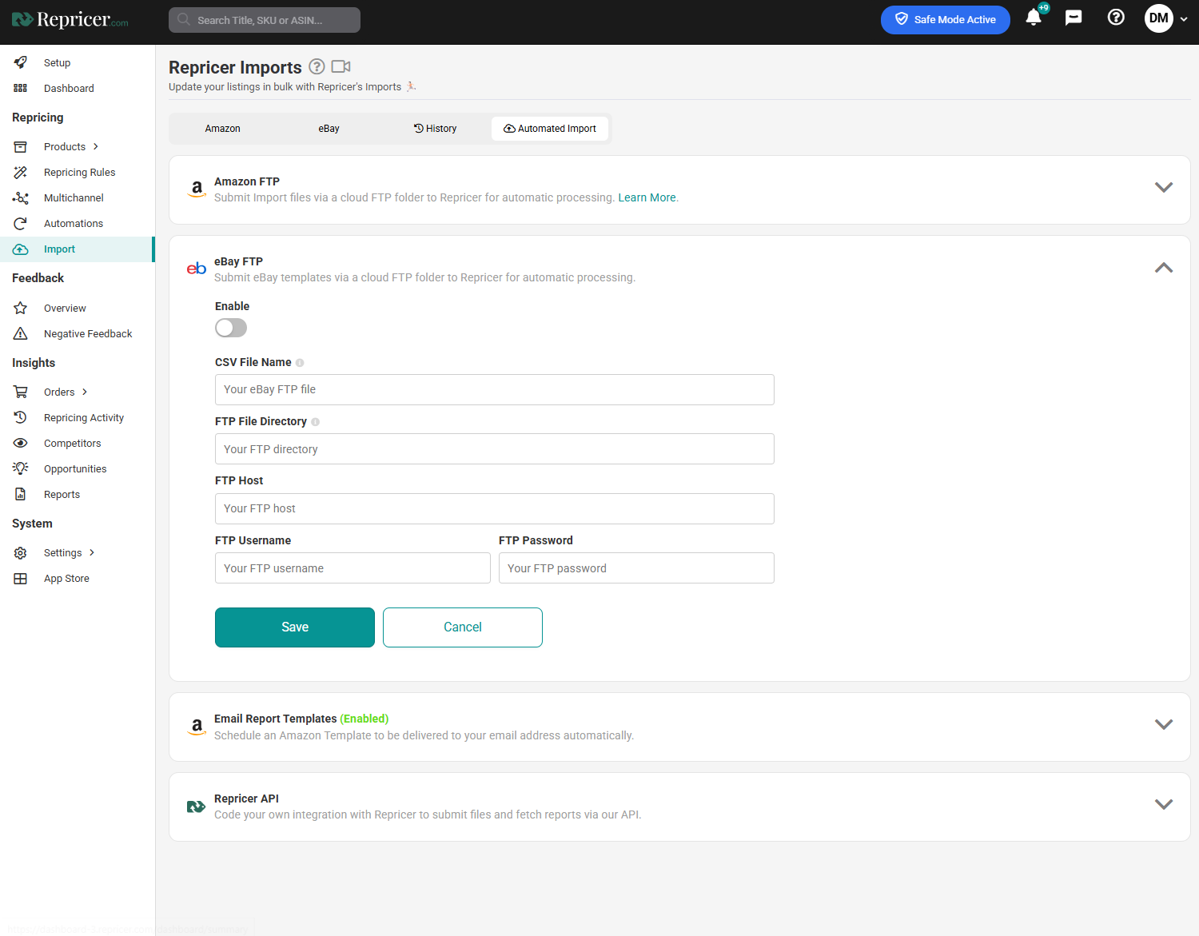Screen dimensions: 1199x936
Task: Click the Dashboard grid icon
Action: [x=21, y=88]
